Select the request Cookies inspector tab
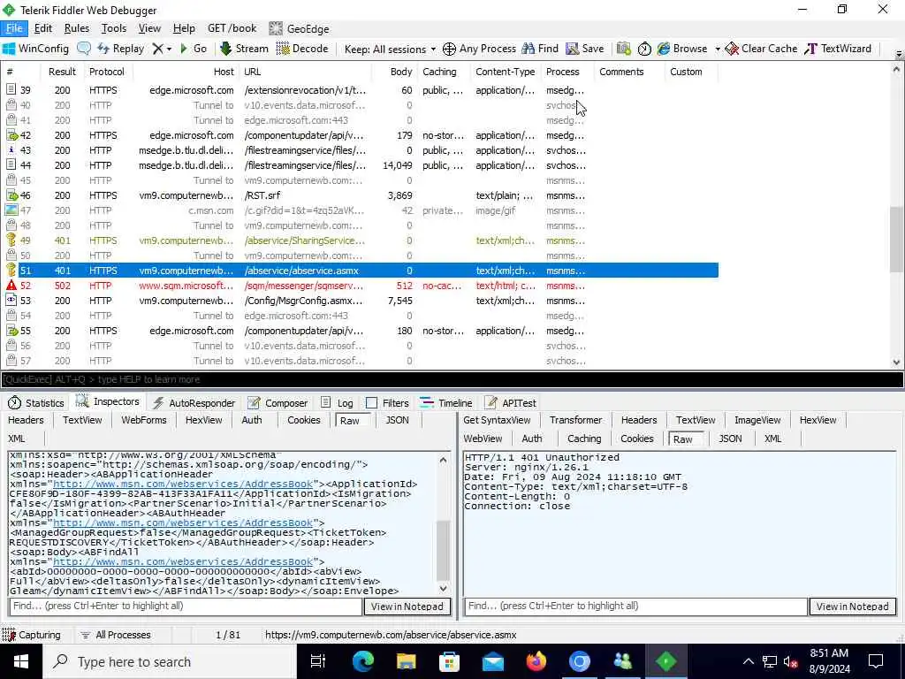905x679 pixels. (x=304, y=420)
